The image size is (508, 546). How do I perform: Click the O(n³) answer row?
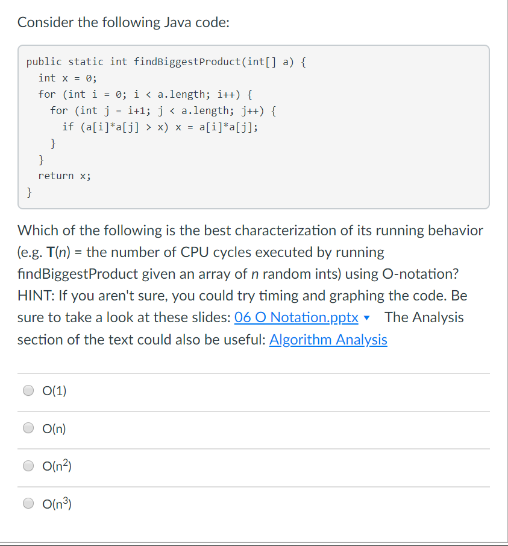pos(57,503)
